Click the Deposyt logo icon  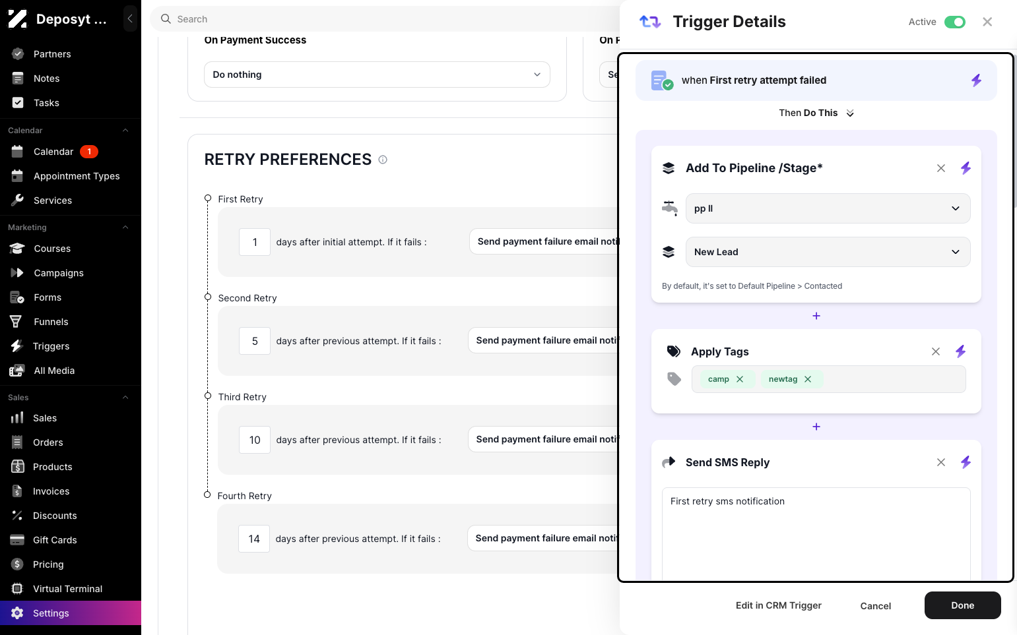18,19
